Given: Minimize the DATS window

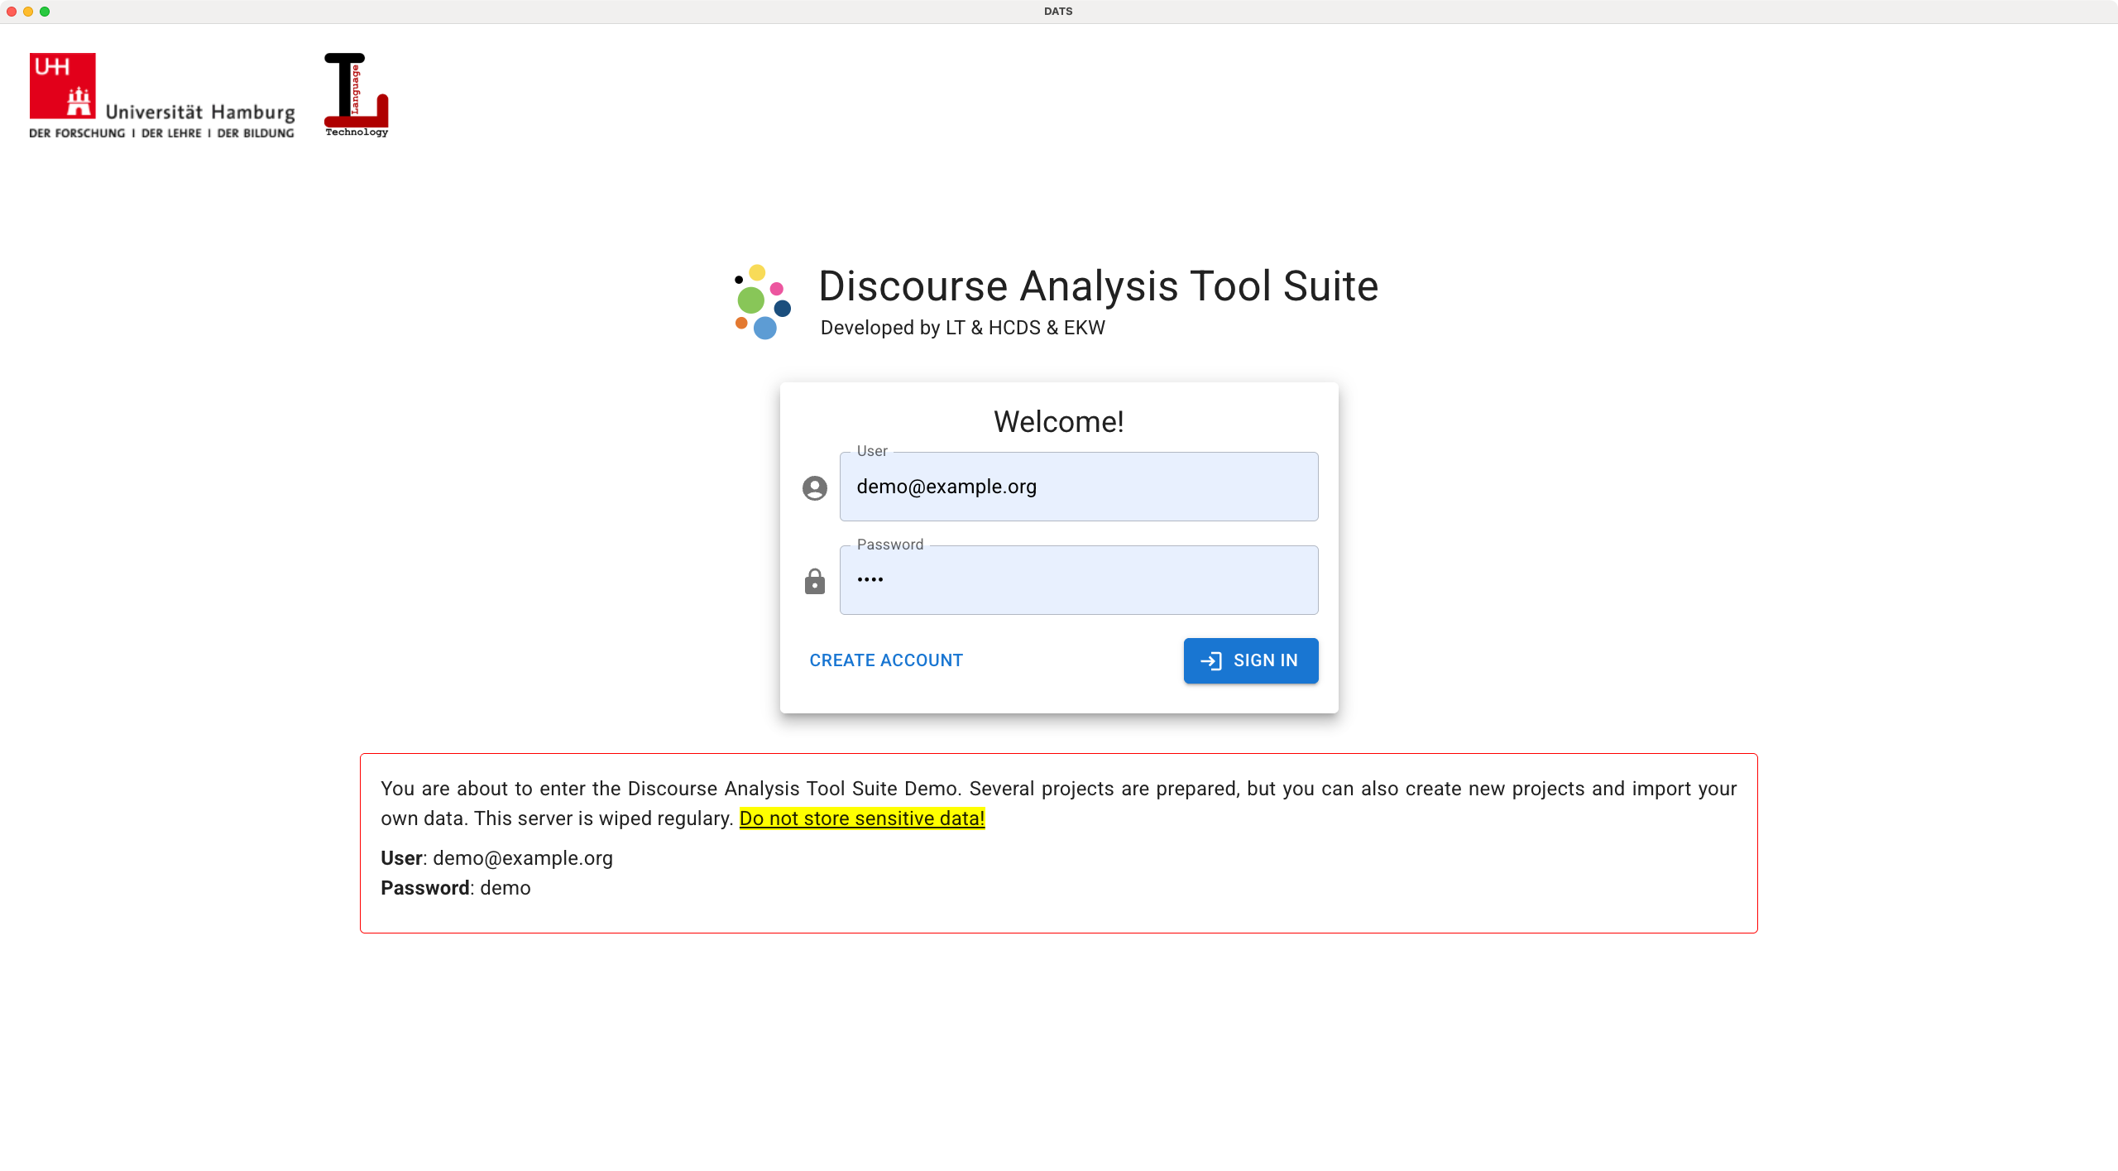Looking at the screenshot, I should 28,12.
